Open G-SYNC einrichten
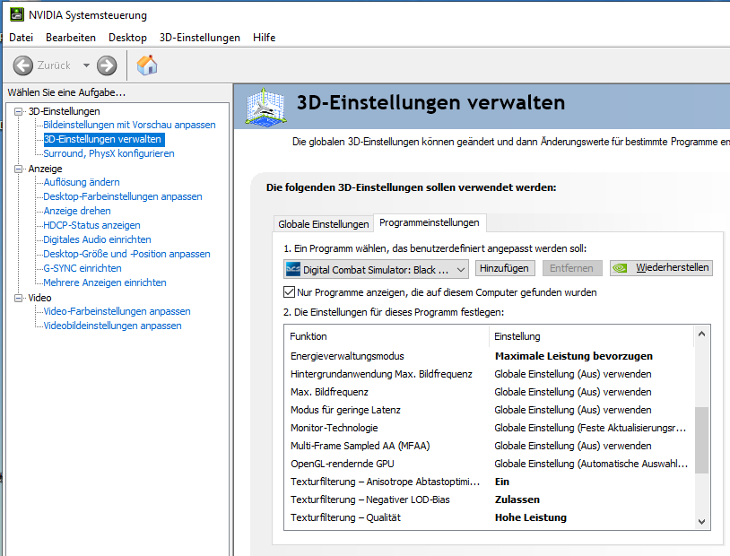Image resolution: width=730 pixels, height=556 pixels. point(83,268)
